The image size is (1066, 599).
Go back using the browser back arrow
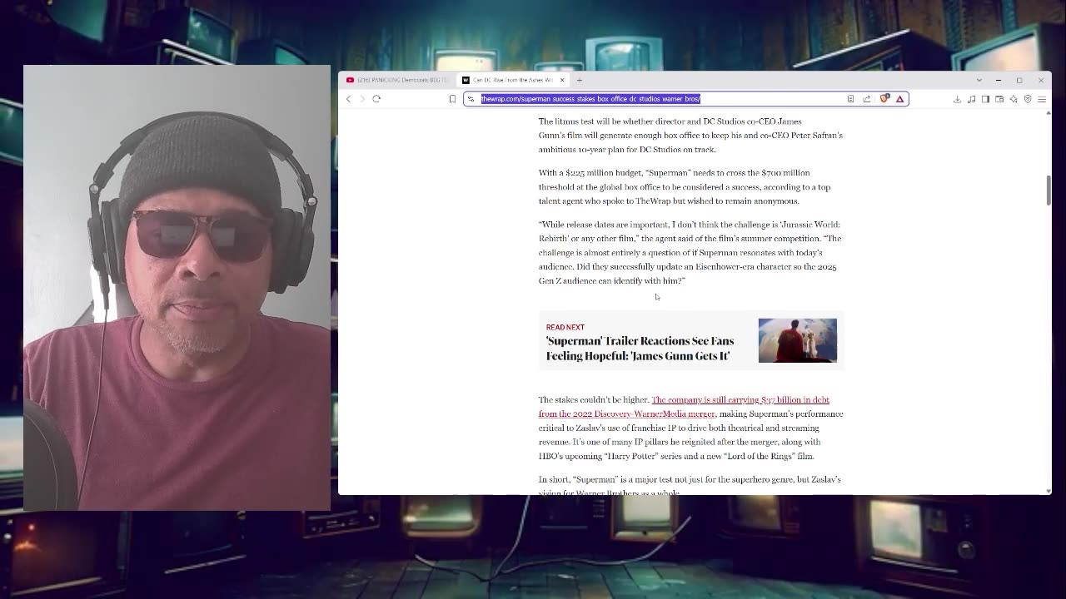pyautogui.click(x=348, y=99)
